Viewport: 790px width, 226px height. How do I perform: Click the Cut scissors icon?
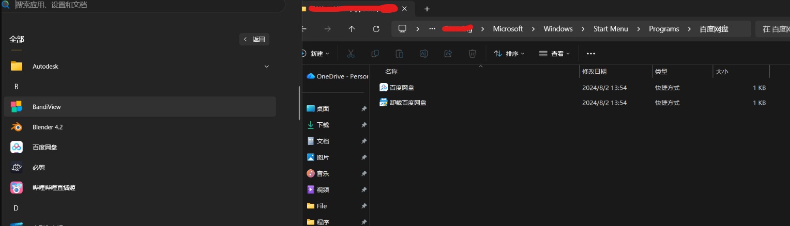click(x=351, y=54)
